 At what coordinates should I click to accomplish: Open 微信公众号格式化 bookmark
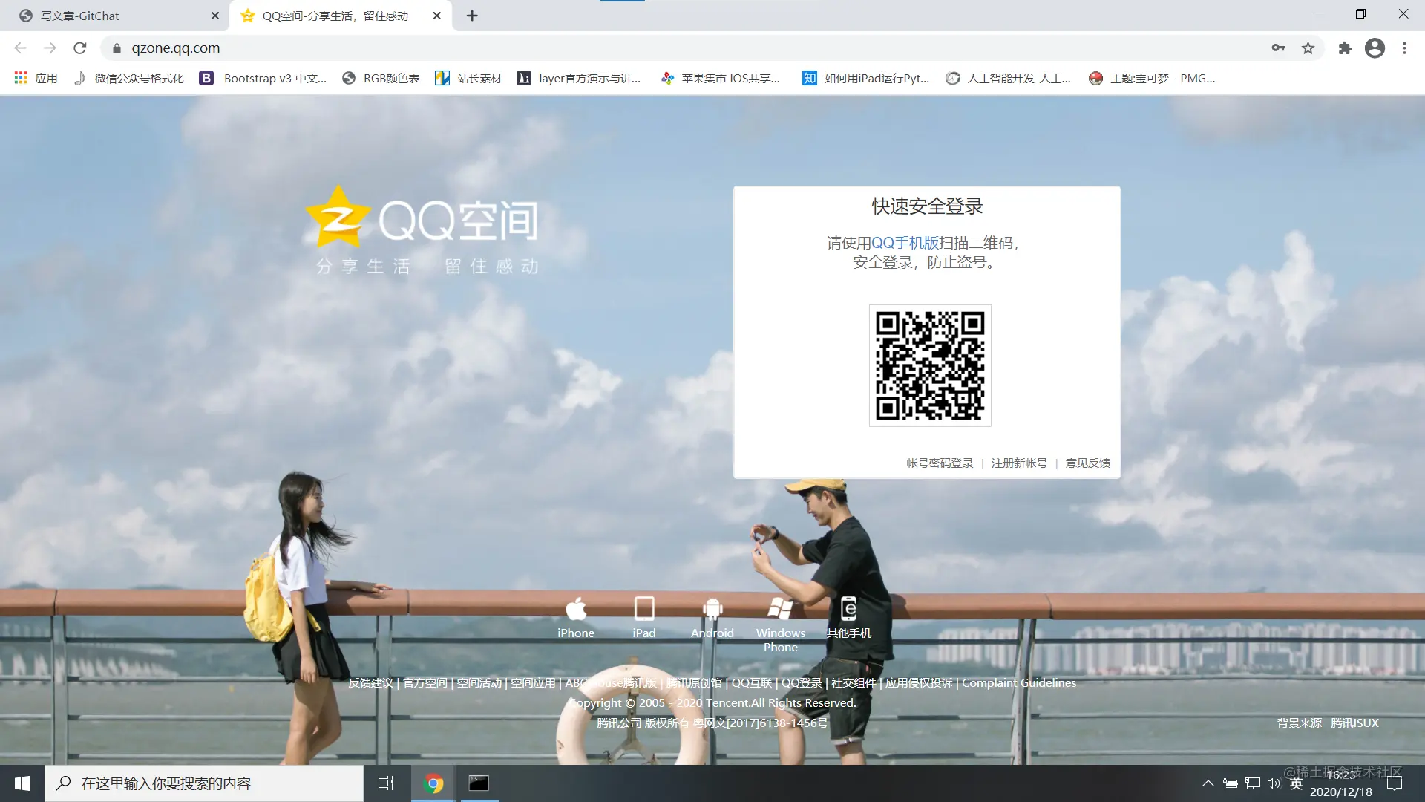coord(128,78)
